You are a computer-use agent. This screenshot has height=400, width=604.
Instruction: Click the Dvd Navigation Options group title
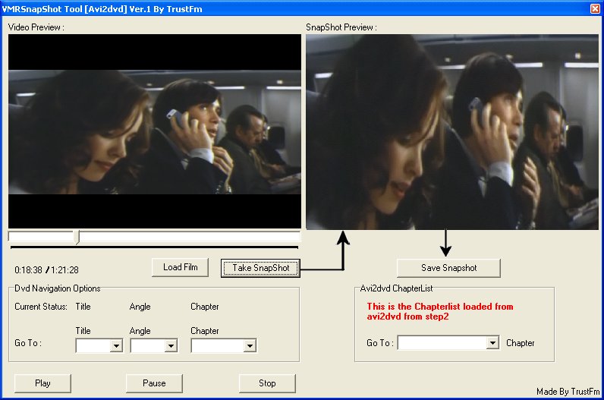pyautogui.click(x=58, y=288)
